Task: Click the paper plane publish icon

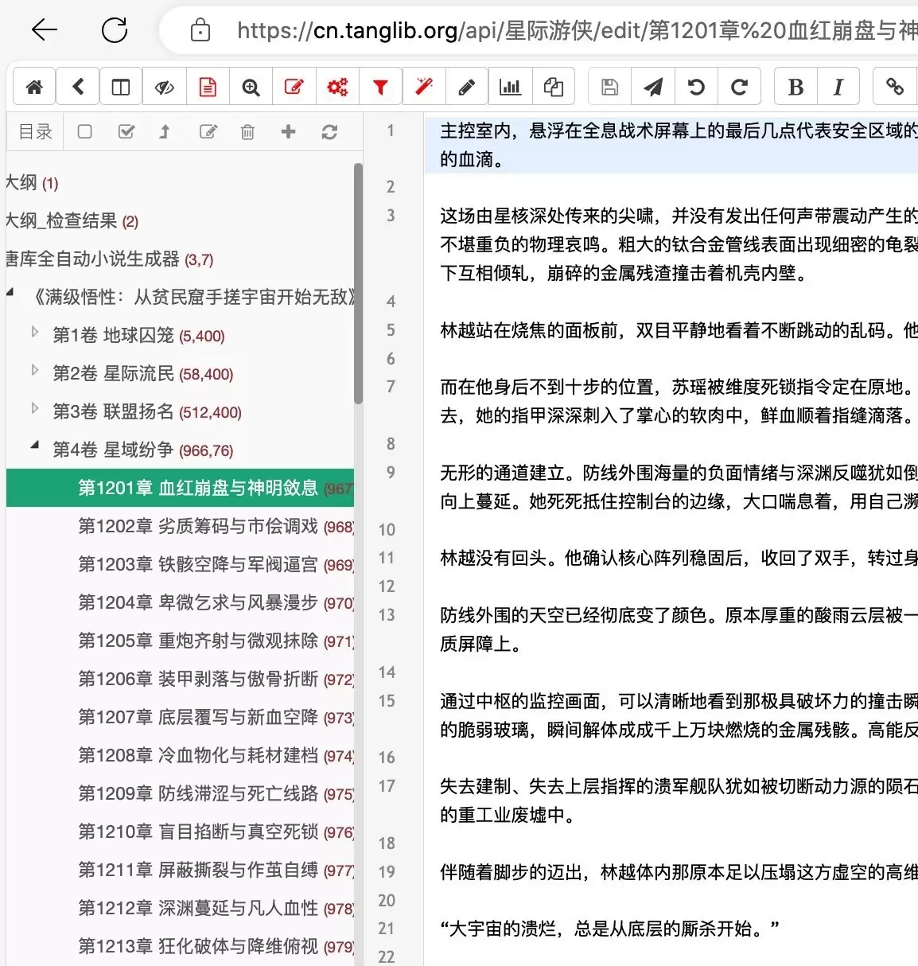Action: click(x=652, y=86)
